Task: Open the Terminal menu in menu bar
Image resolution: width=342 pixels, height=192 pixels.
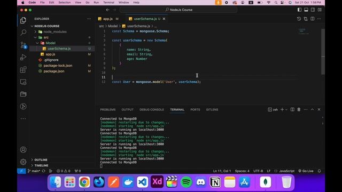Action: (108, 2)
